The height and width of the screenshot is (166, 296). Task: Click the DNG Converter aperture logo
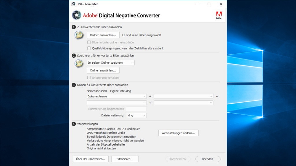77,15
